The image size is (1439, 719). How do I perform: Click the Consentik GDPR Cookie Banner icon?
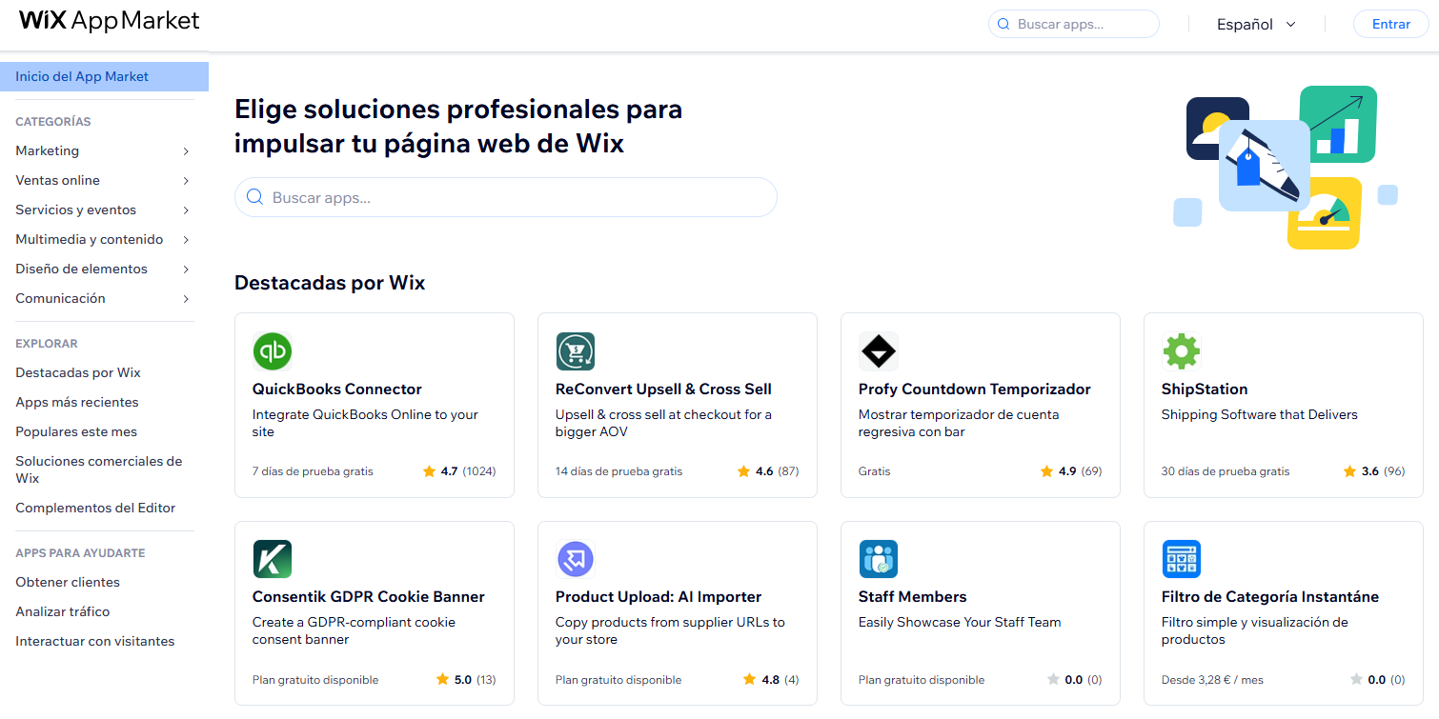273,559
